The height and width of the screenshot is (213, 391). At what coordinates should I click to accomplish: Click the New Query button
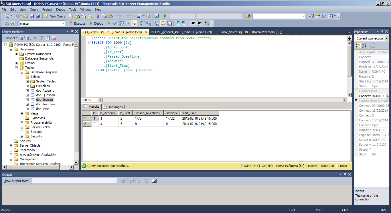click(55, 16)
